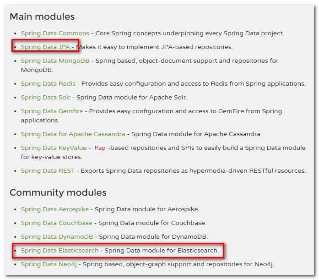Open the Spring Data MongoDB link

click(x=55, y=61)
